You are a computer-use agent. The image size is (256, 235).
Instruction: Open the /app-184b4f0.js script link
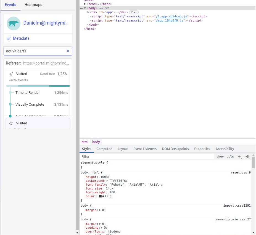[x=169, y=20]
